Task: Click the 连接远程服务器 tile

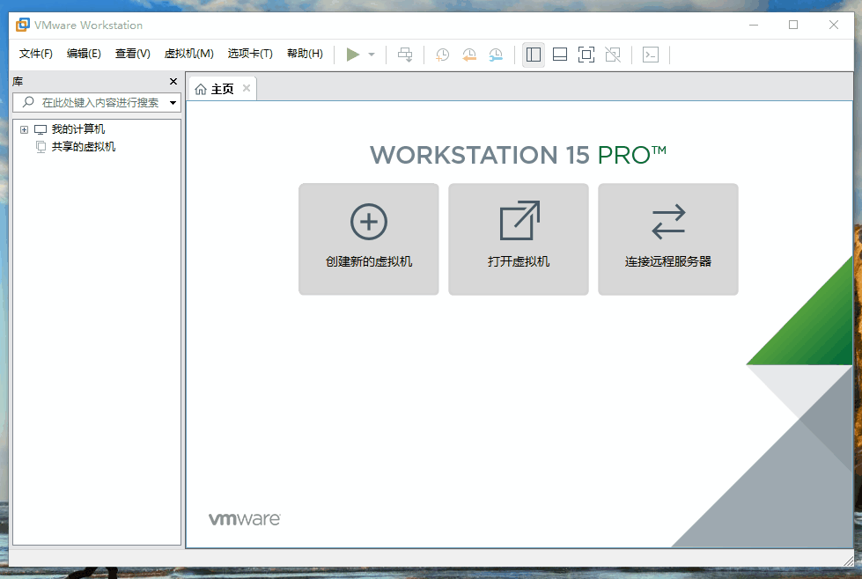Action: (x=667, y=238)
